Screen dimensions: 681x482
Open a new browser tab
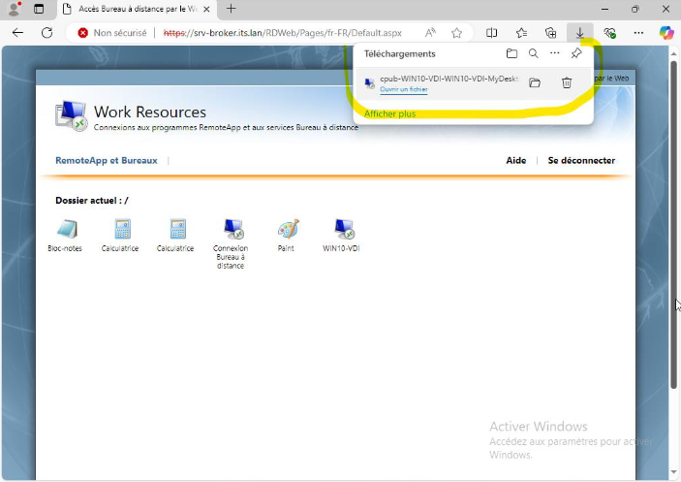pos(232,9)
